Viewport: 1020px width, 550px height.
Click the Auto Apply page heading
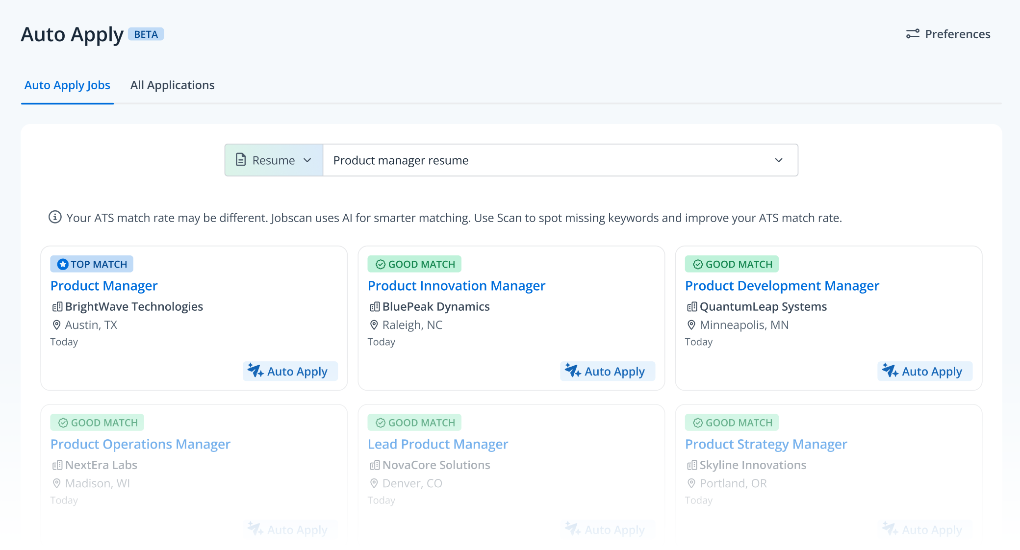(72, 35)
